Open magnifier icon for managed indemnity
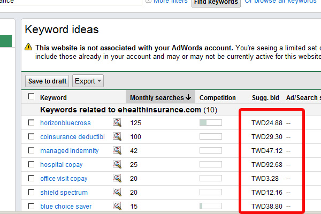Screen dimensions: 321x214 [x=117, y=150]
